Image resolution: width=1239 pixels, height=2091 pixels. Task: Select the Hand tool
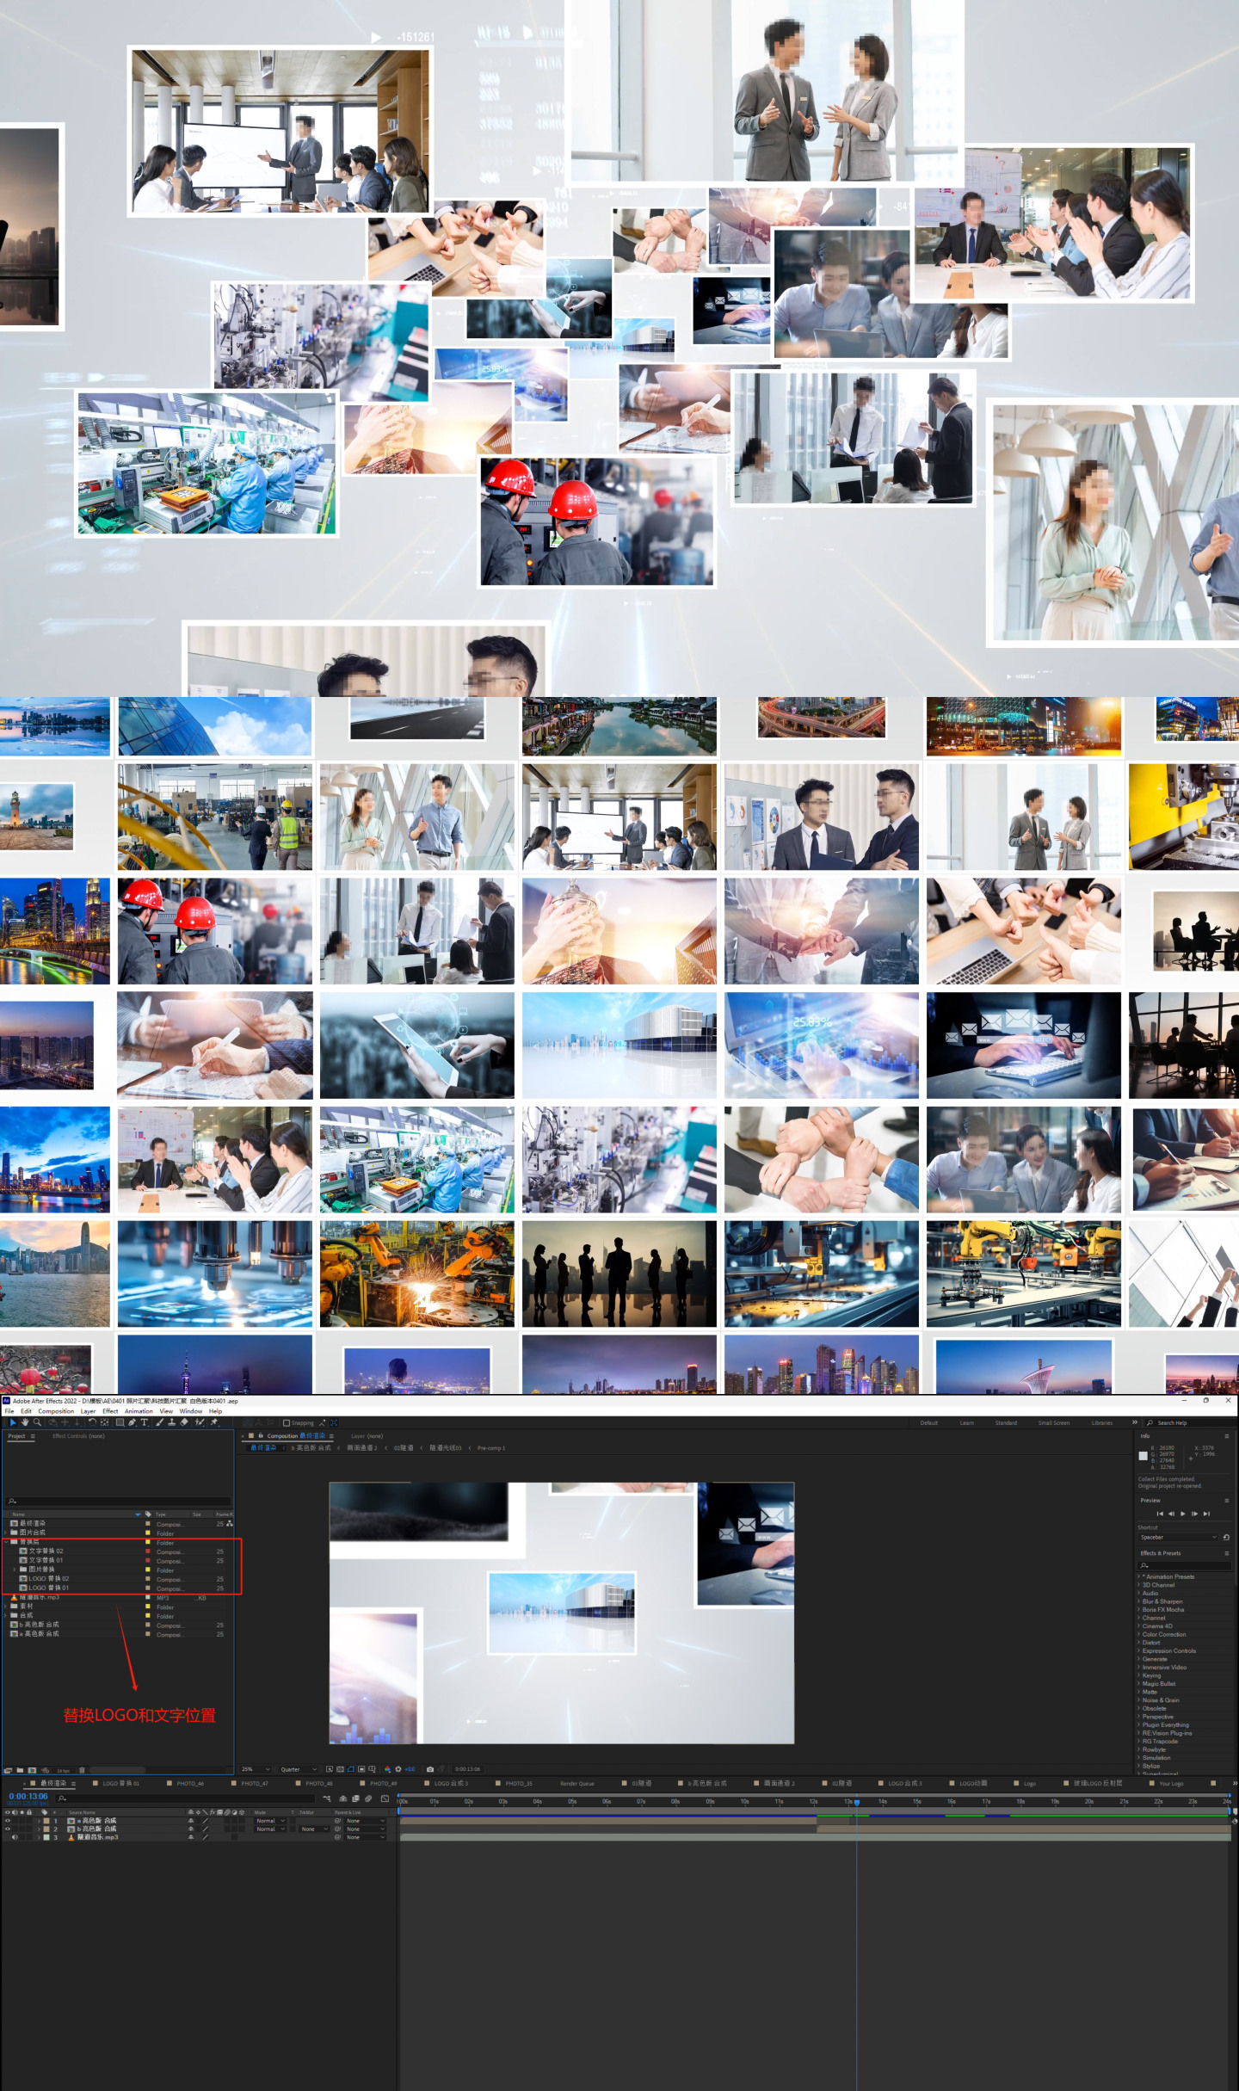point(25,1422)
